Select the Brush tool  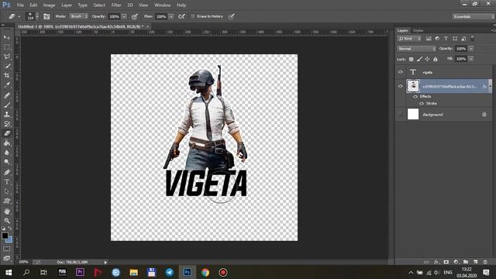point(7,105)
